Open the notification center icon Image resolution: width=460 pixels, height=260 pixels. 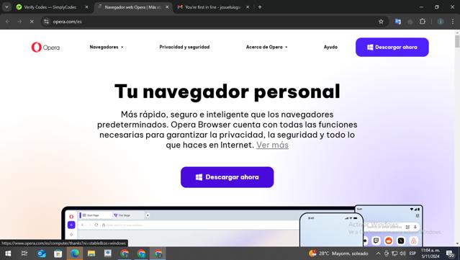tap(451, 254)
